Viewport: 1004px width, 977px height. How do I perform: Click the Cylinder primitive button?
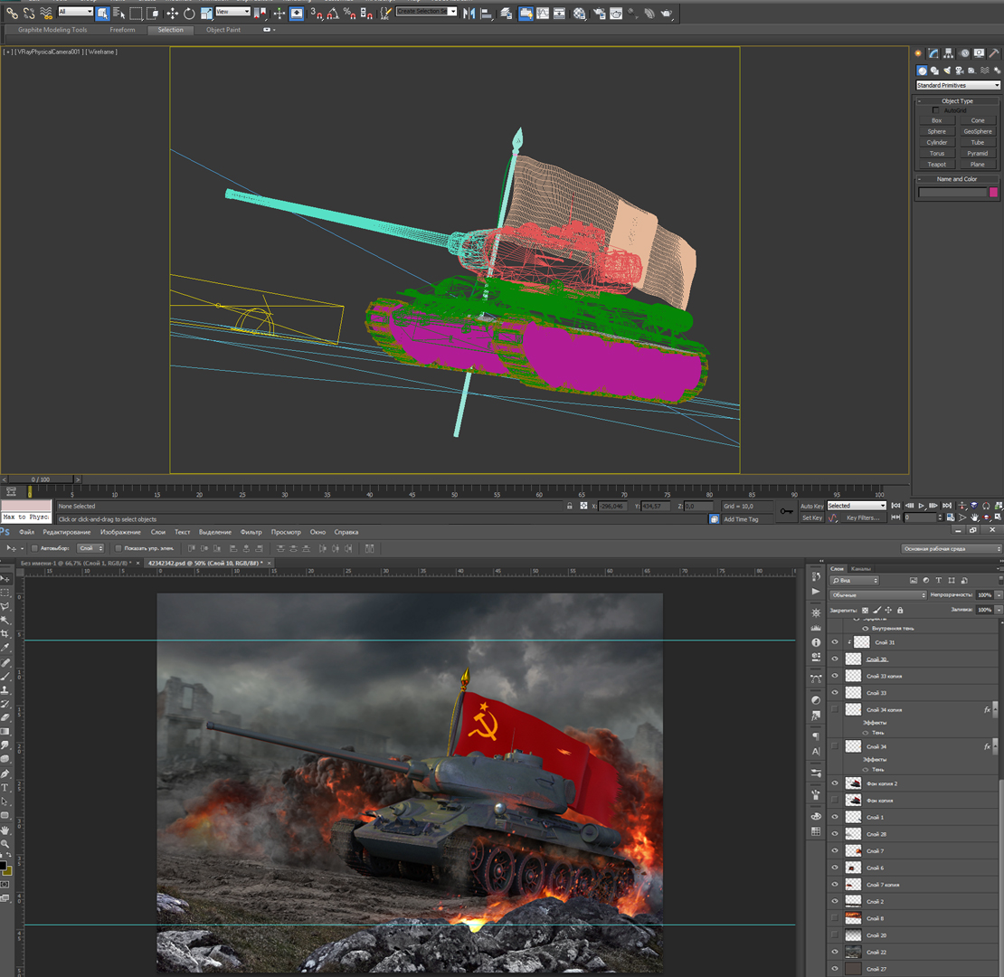[936, 142]
